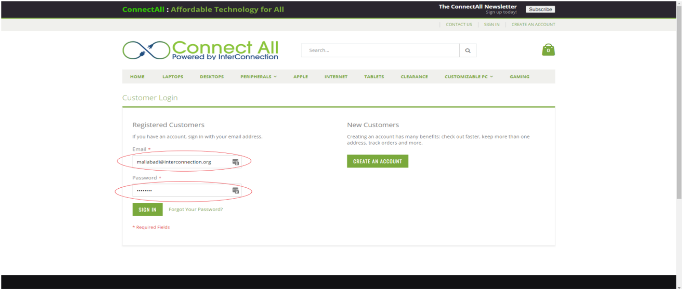Open the Clearance section
This screenshot has height=291, width=684.
coord(414,77)
